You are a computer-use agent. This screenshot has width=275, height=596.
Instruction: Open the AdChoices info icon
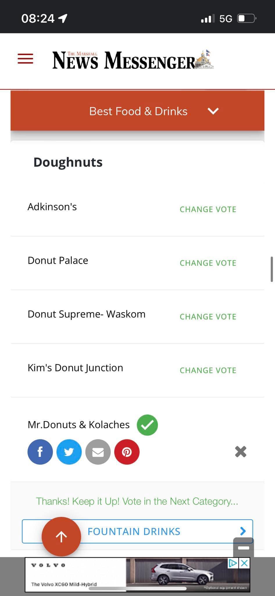[233, 563]
